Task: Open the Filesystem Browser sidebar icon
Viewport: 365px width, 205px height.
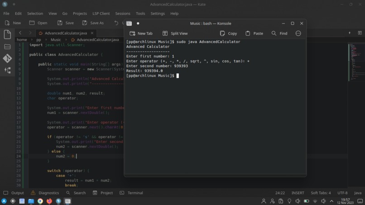Action: pyautogui.click(x=7, y=47)
